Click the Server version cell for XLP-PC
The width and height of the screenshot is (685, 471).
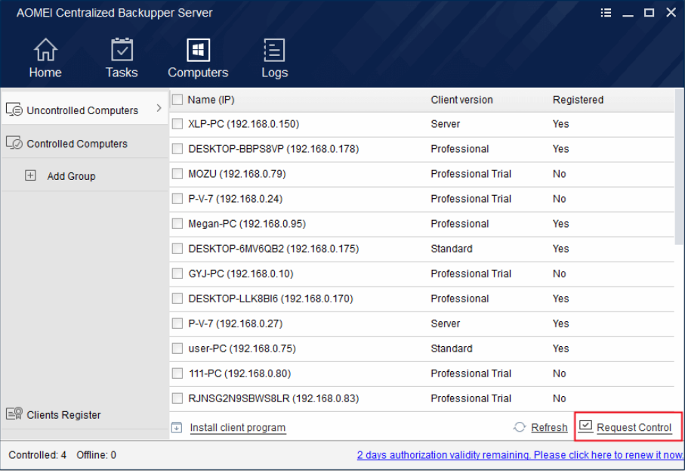point(445,124)
